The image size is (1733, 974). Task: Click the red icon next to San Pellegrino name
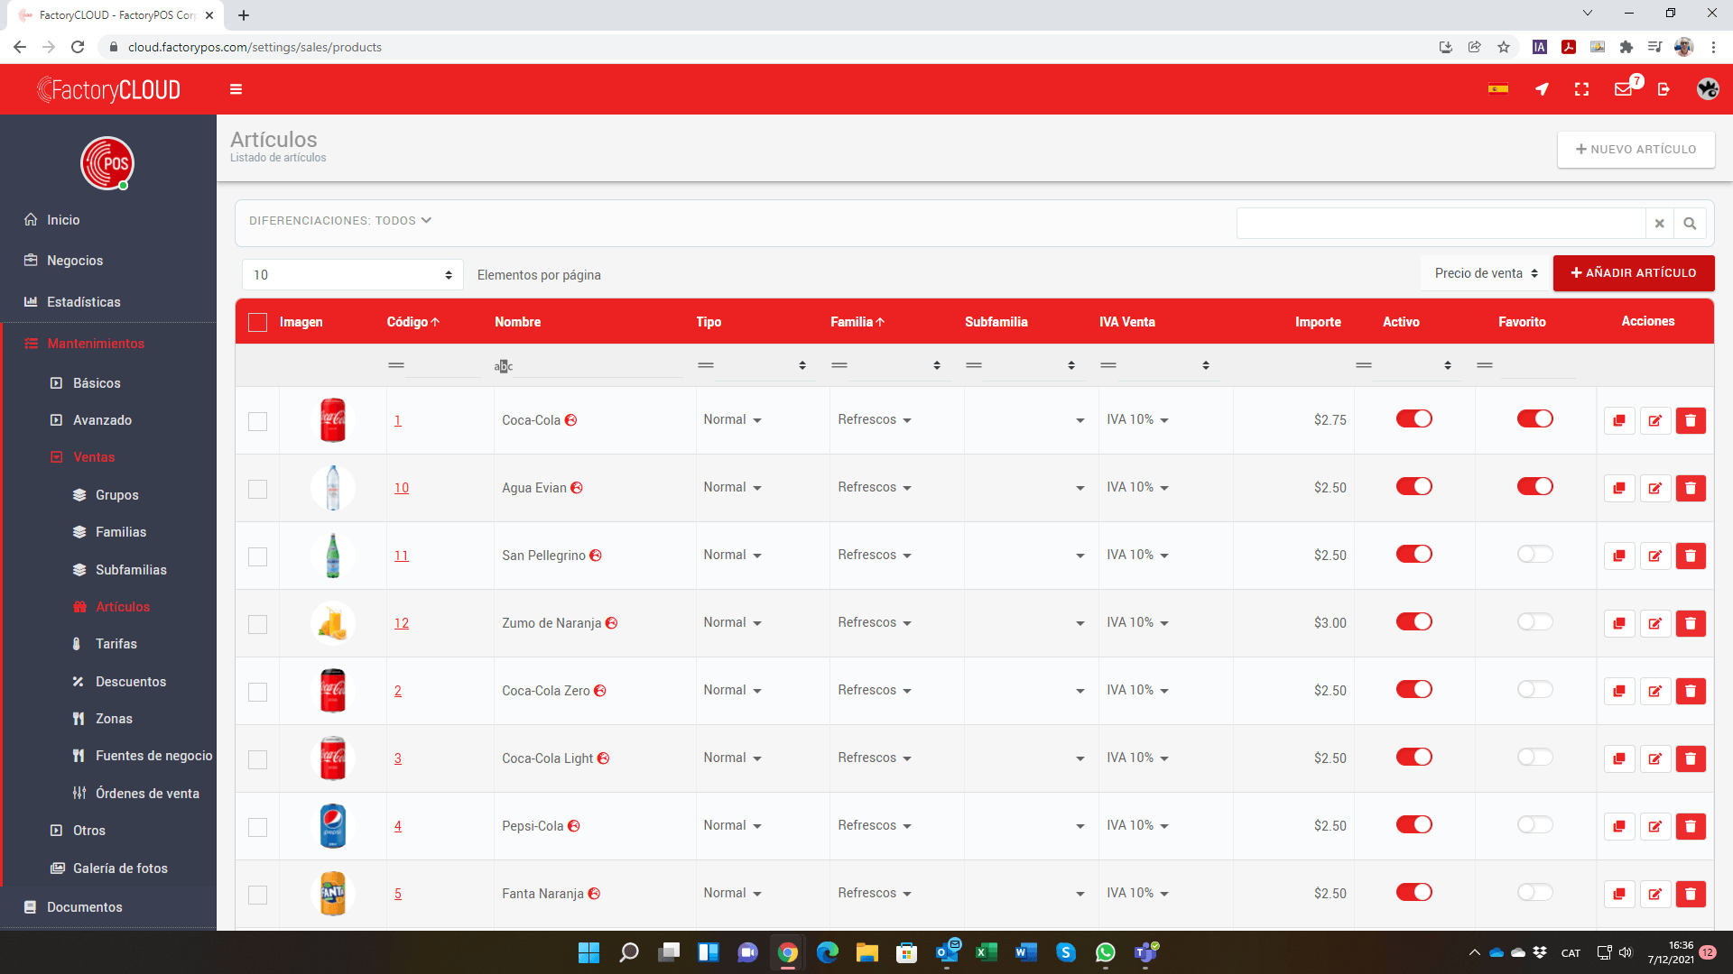596,556
